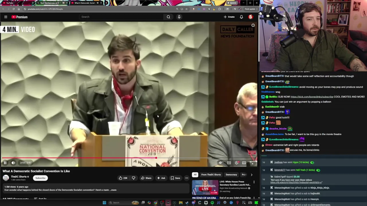Open the Ask AI button under the video
The image size is (367, 206).
tap(161, 178)
